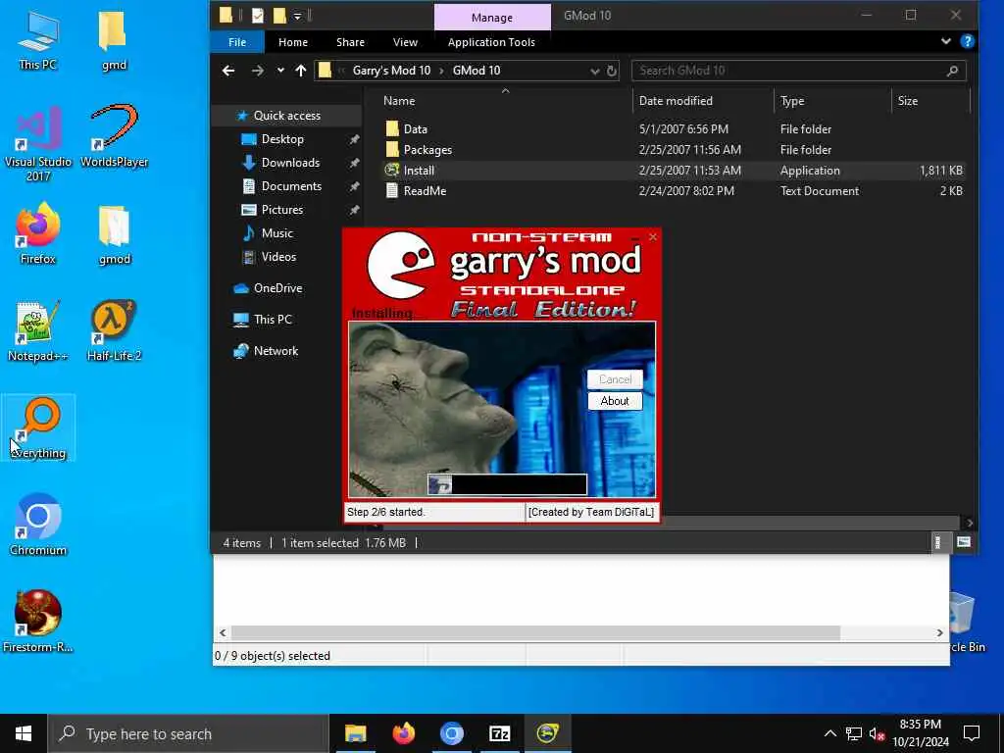The width and height of the screenshot is (1004, 753).
Task: Open the Windows Start menu
Action: click(24, 733)
